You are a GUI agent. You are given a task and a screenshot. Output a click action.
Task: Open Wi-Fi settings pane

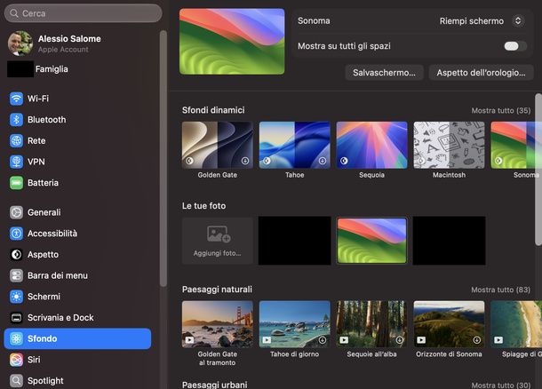click(77, 99)
